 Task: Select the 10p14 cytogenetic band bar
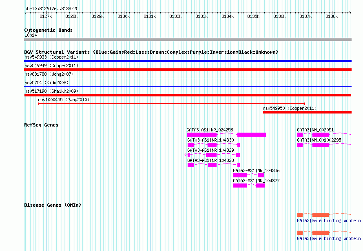click(x=188, y=39)
